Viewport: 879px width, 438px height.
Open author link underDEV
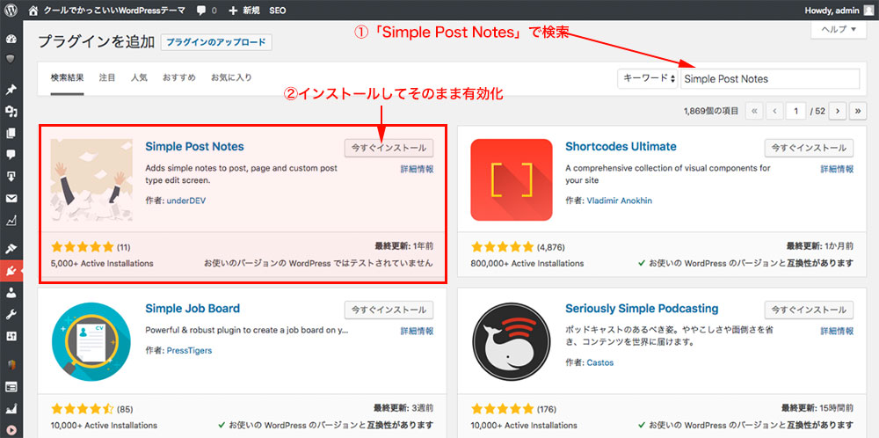point(186,201)
